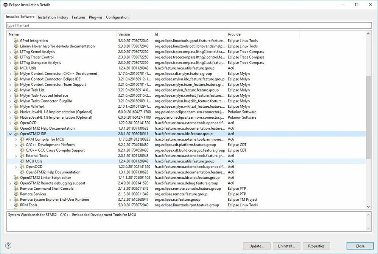This screenshot has height=254, width=378.
Task: Expand the External Tools node
Action: (16, 156)
